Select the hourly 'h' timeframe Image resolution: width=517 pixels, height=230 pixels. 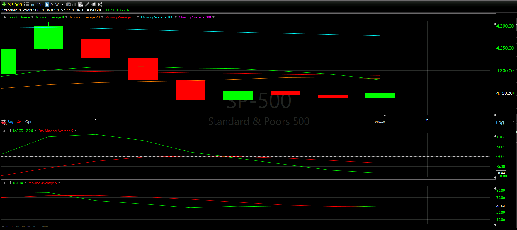pyautogui.click(x=47, y=4)
